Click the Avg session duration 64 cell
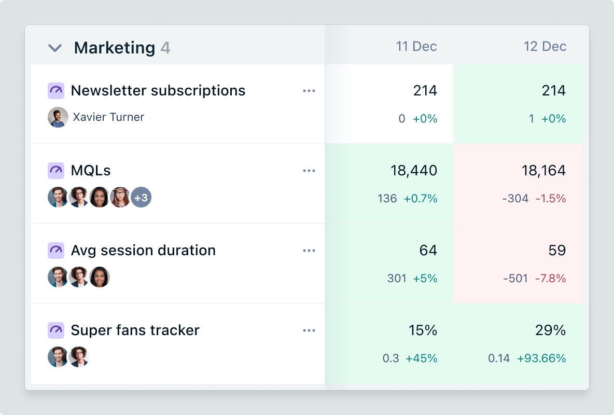The width and height of the screenshot is (614, 415). click(x=389, y=264)
